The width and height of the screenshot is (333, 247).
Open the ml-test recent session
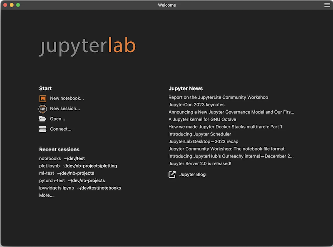click(x=47, y=173)
